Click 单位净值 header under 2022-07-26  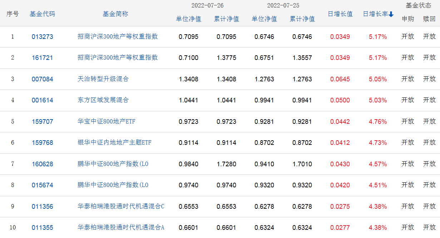[x=189, y=19]
